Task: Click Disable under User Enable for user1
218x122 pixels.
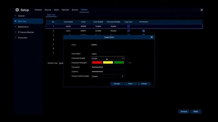Action: (98, 31)
